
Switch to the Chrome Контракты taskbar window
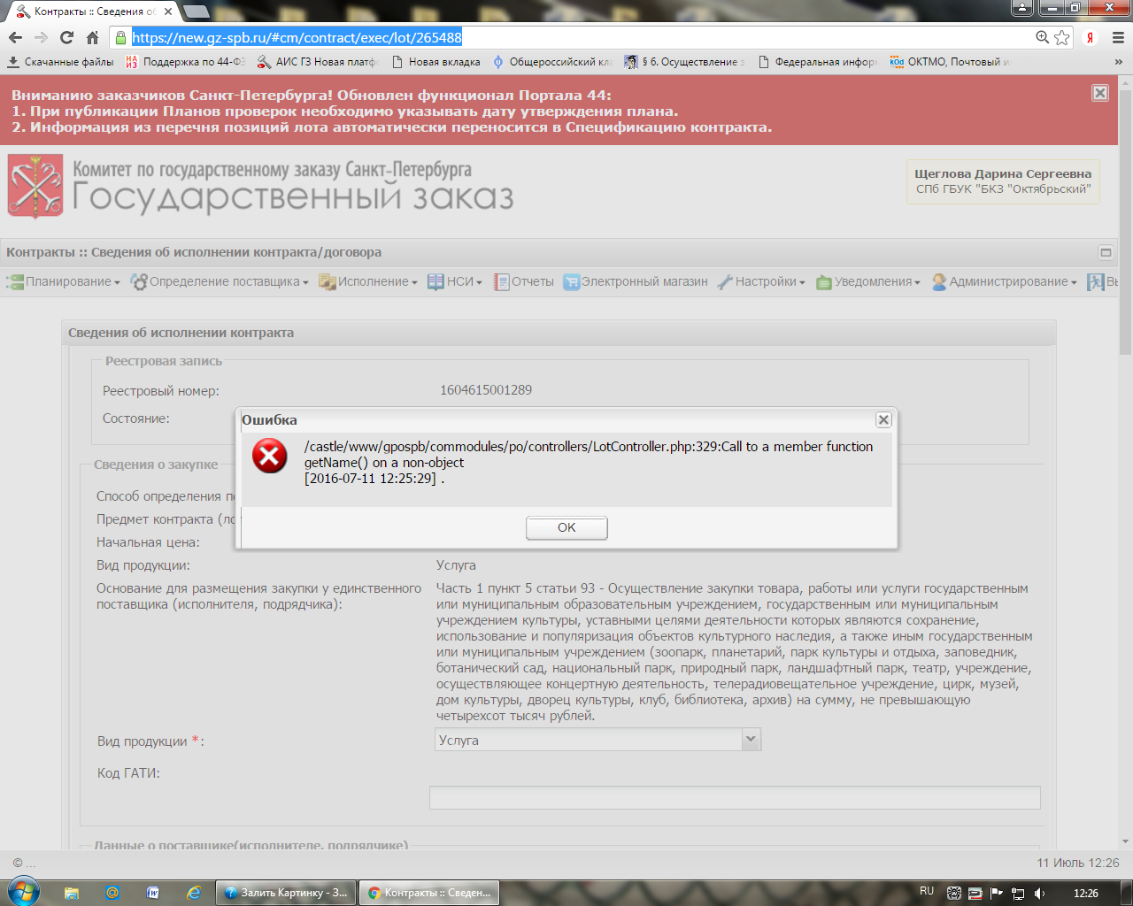point(429,893)
